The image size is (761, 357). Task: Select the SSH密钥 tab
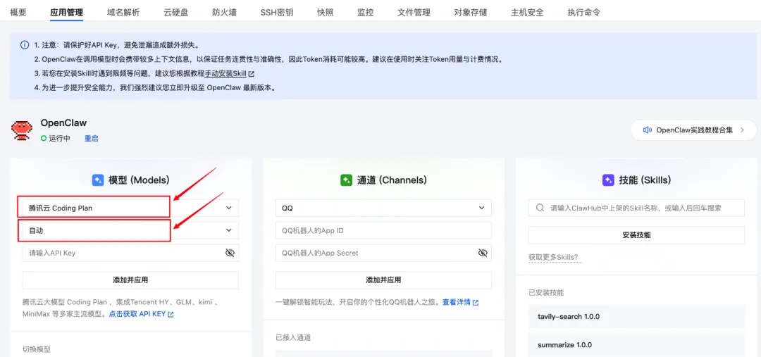click(x=277, y=13)
